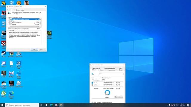Viewport: 191px width, 107px height.
Task: Tick the compress-this-drive checkbox in Properties
Action: point(92,103)
